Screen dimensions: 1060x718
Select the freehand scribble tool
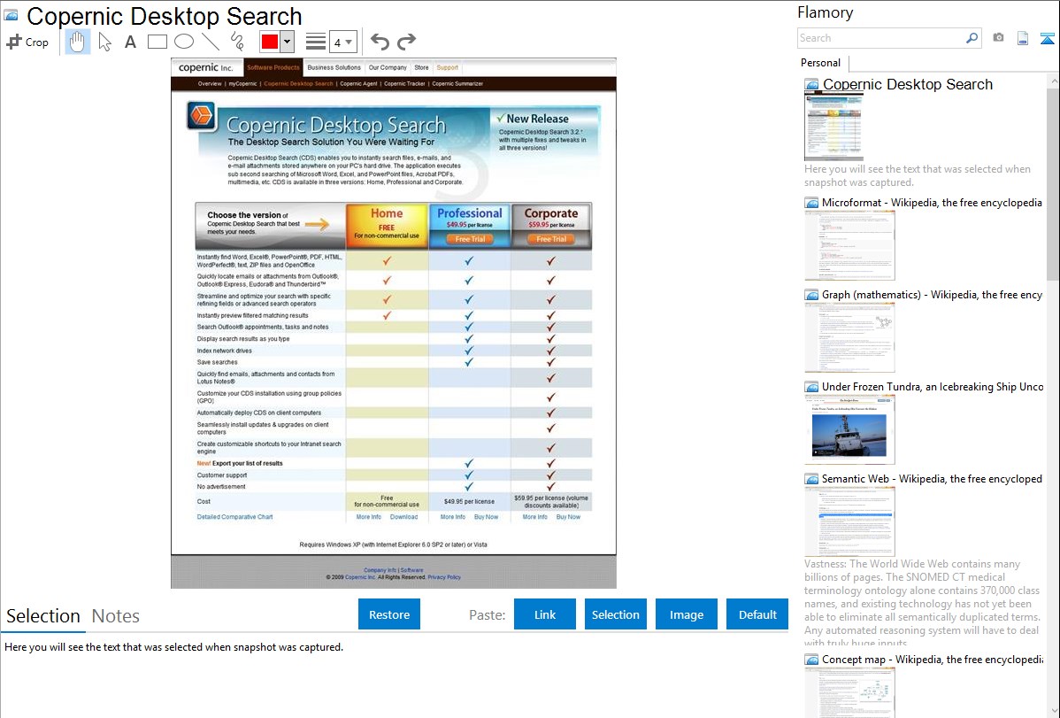pos(236,42)
